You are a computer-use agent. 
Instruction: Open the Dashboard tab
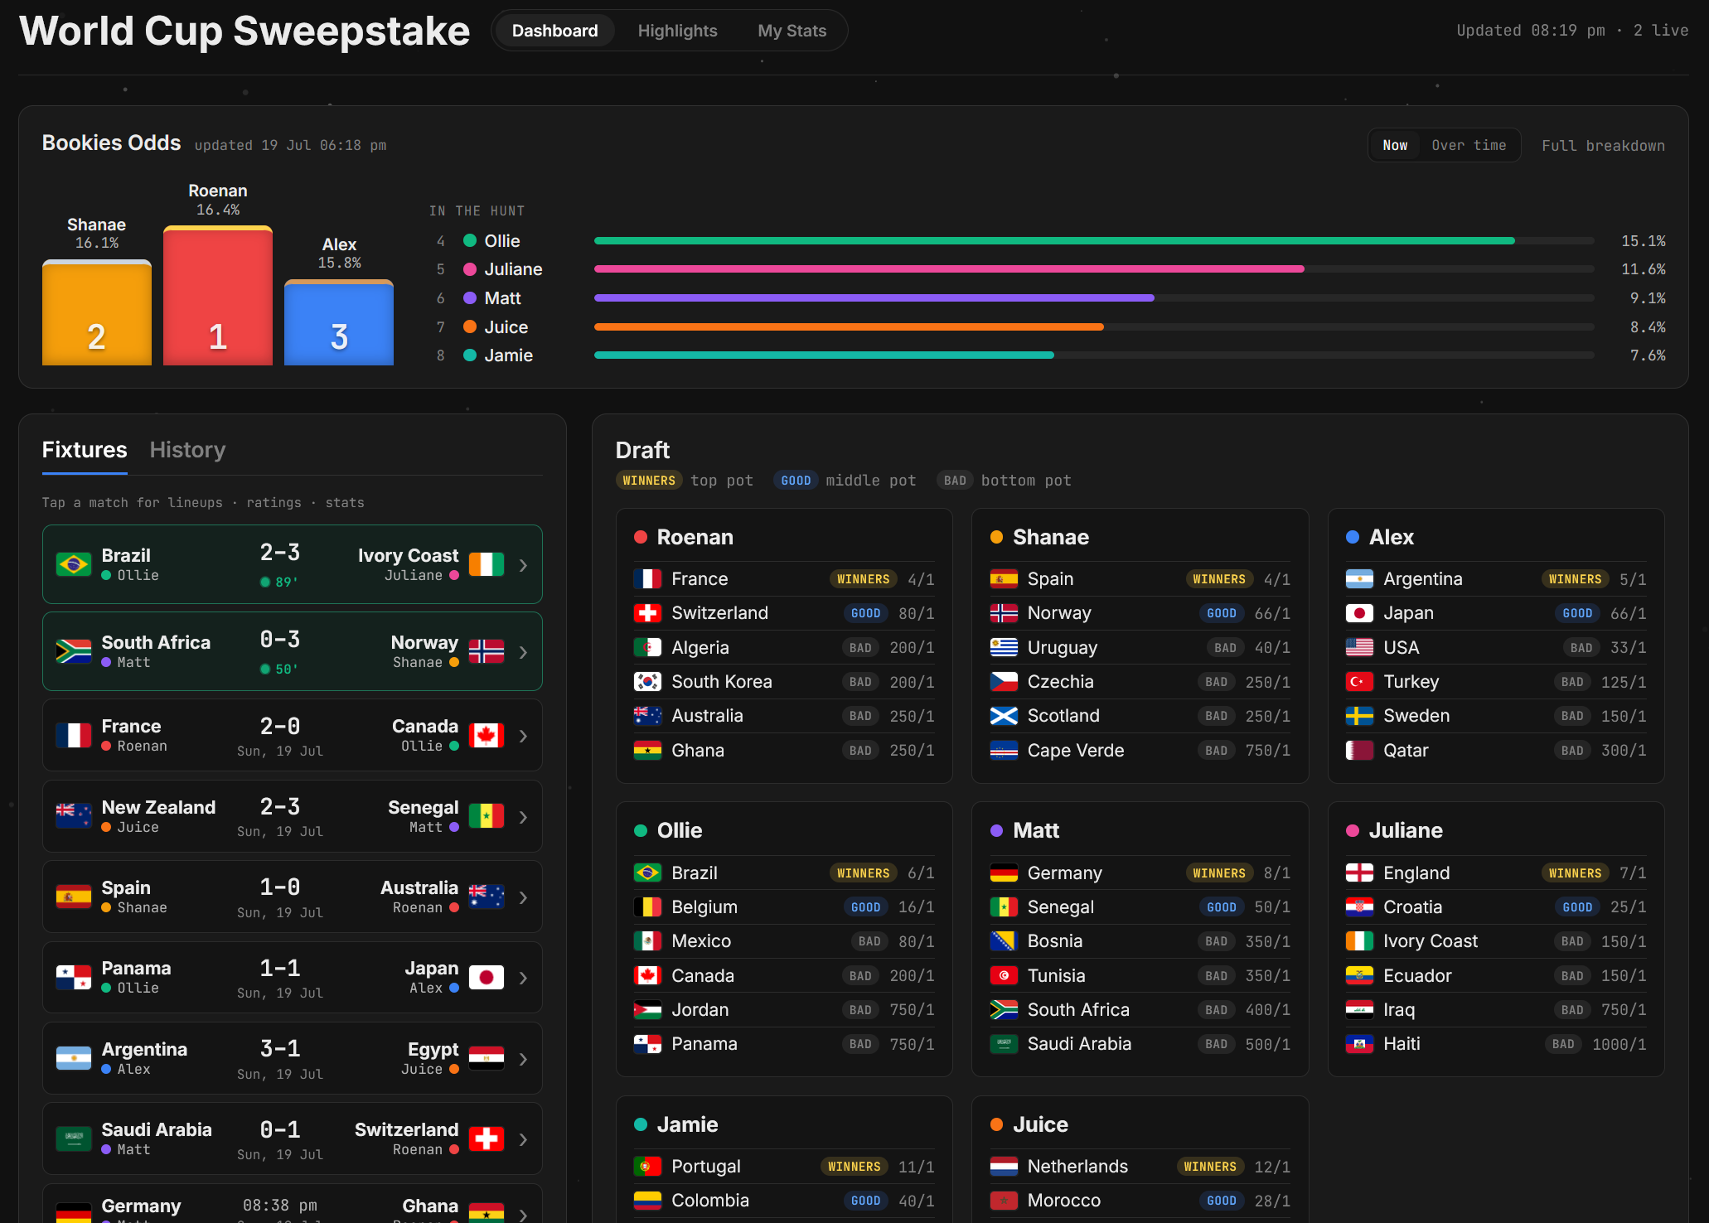[554, 31]
